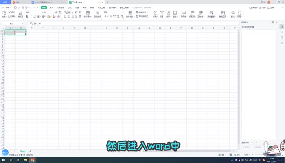Screen dimensions: 285x163
Task: Open a new tab with plus button
Action: (107, 2)
